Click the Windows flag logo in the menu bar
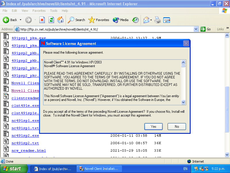Image resolution: width=230 pixels, height=173 pixels. pos(225,11)
